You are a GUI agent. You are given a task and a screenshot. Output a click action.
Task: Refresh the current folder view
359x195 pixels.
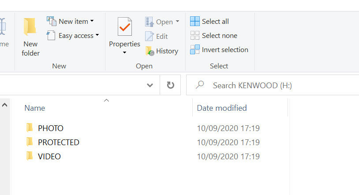pyautogui.click(x=170, y=85)
